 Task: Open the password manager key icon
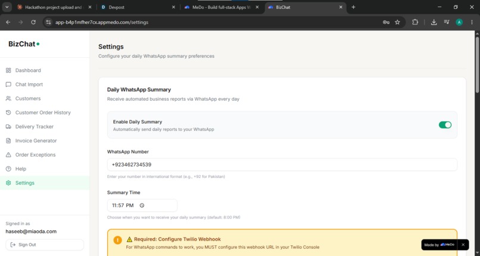[x=386, y=22]
